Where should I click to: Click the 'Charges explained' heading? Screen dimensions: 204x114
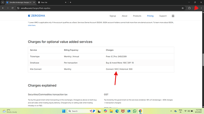tap(42, 85)
